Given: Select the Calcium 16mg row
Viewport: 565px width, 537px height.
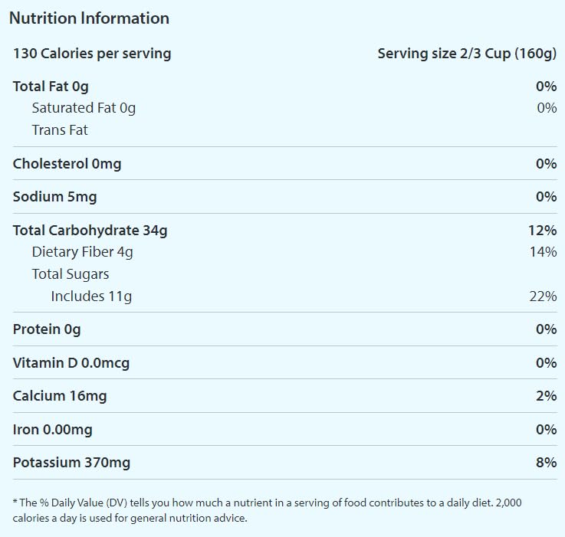Looking at the screenshot, I should click(x=60, y=396).
